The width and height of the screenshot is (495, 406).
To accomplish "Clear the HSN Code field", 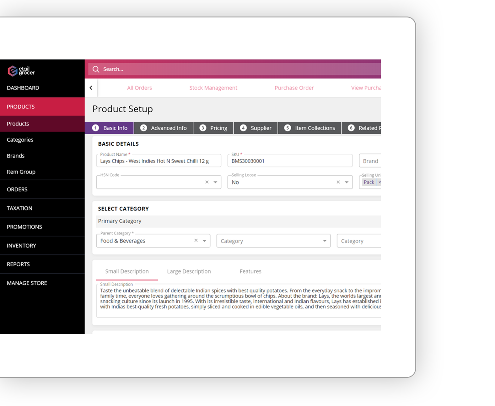I will click(x=207, y=182).
